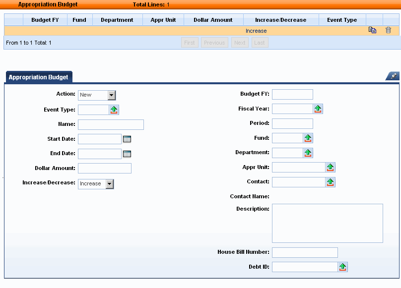Open Fund lookup picker icon

coord(308,138)
